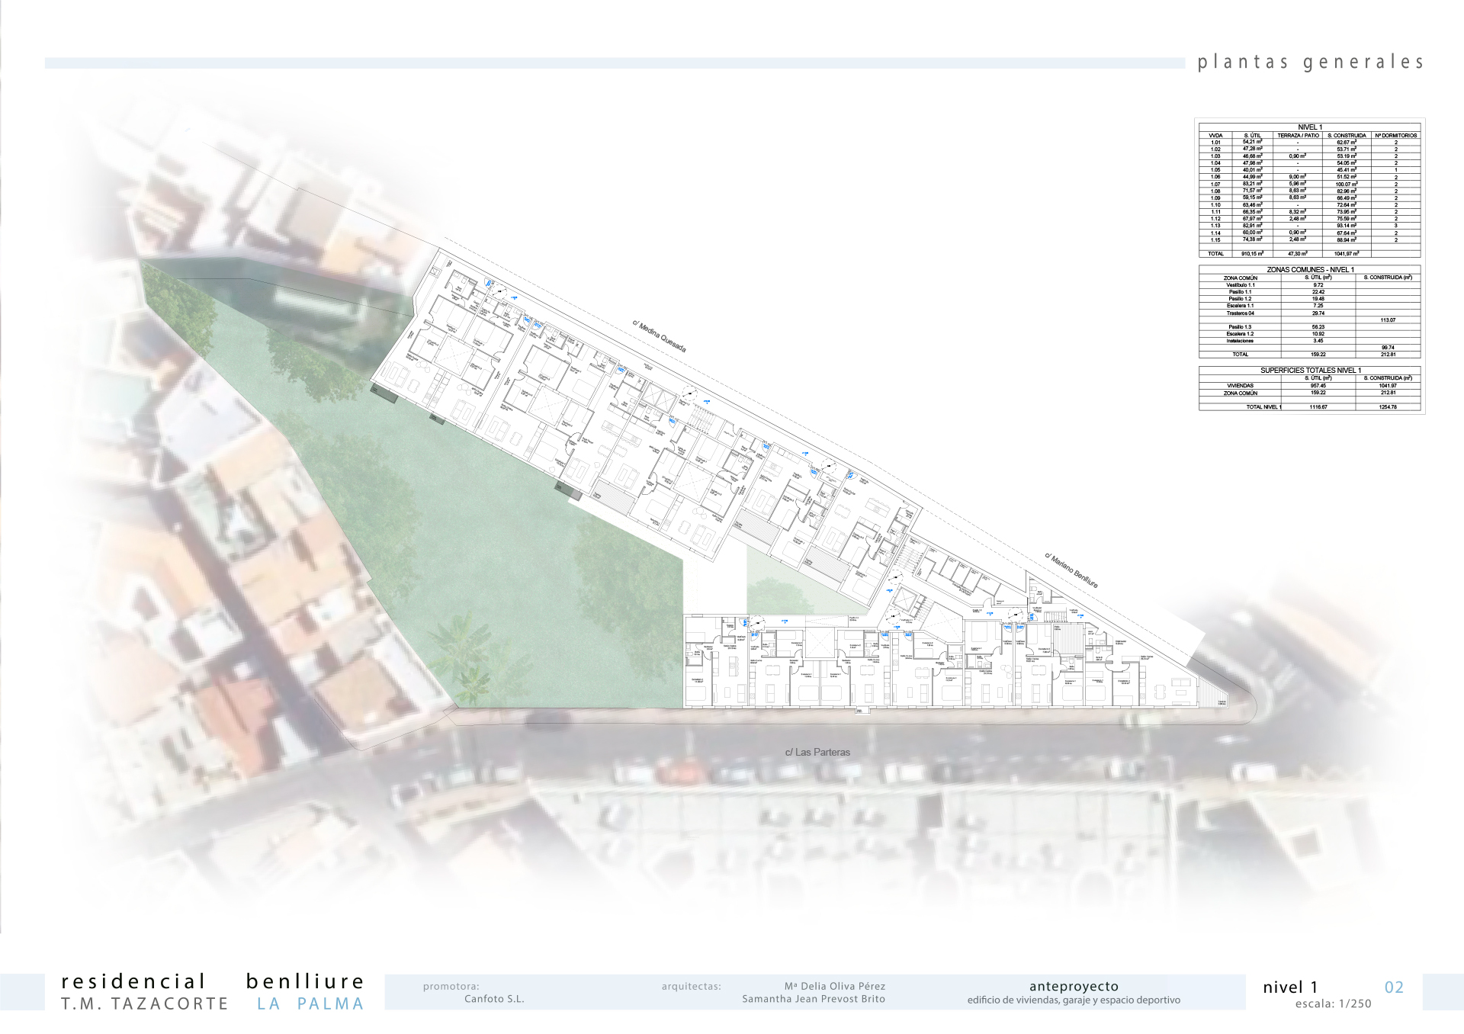Select the 'VIVIENDAS' row label

tap(1241, 386)
